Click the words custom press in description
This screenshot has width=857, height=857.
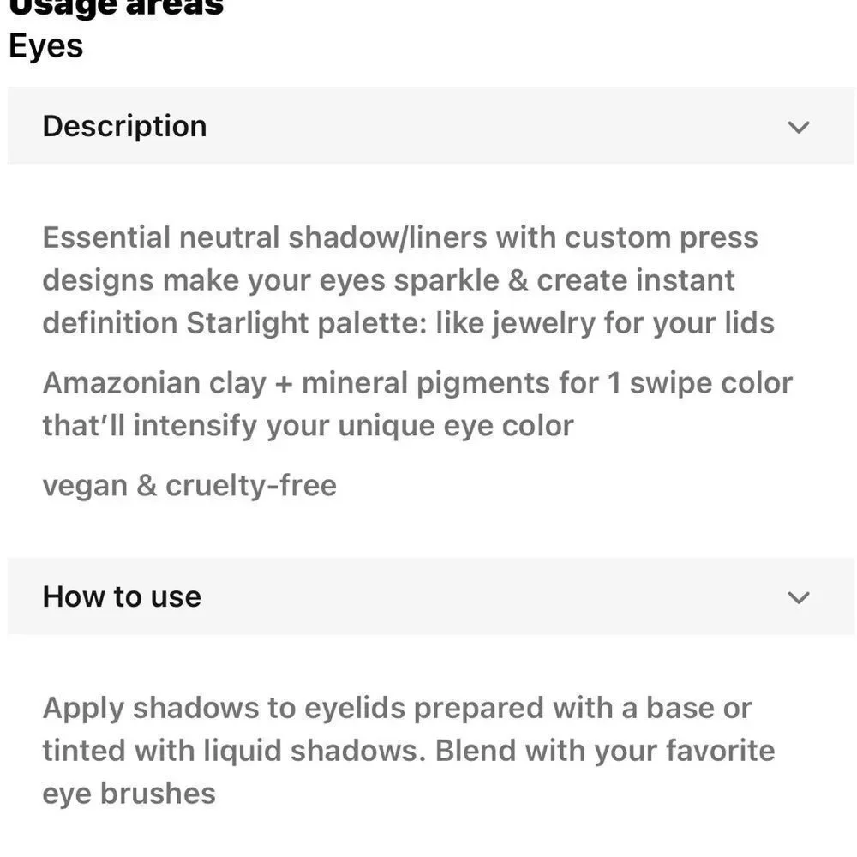coord(662,237)
